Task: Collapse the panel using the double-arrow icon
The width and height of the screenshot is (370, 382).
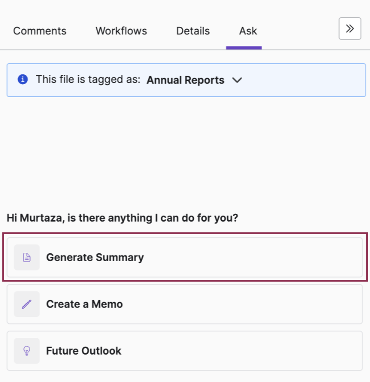Action: (x=350, y=28)
